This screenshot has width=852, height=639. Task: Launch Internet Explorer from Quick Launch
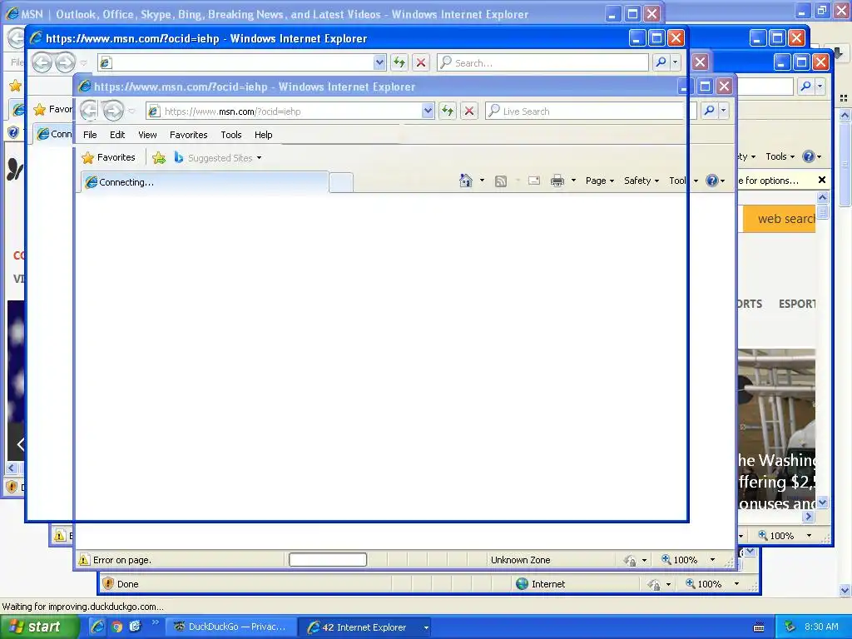click(97, 627)
